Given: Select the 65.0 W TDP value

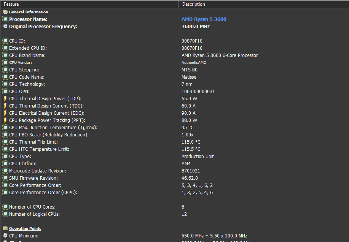Looking at the screenshot, I should click(190, 99).
